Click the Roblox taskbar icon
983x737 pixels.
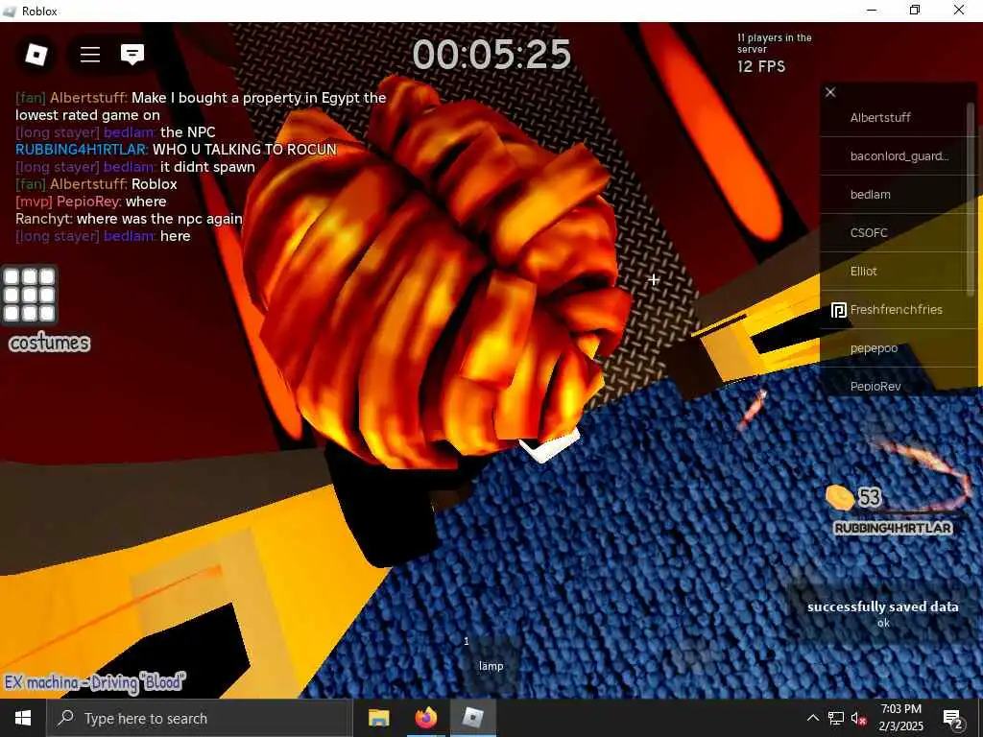(x=472, y=718)
